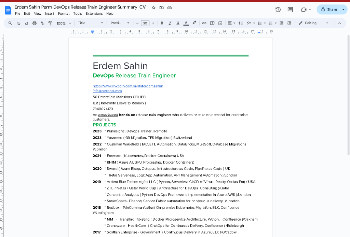Open the text color picker

(x=186, y=23)
